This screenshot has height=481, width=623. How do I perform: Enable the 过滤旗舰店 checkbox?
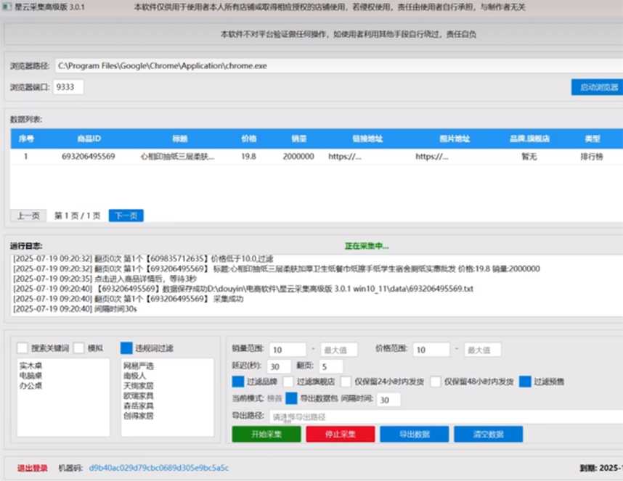[288, 382]
